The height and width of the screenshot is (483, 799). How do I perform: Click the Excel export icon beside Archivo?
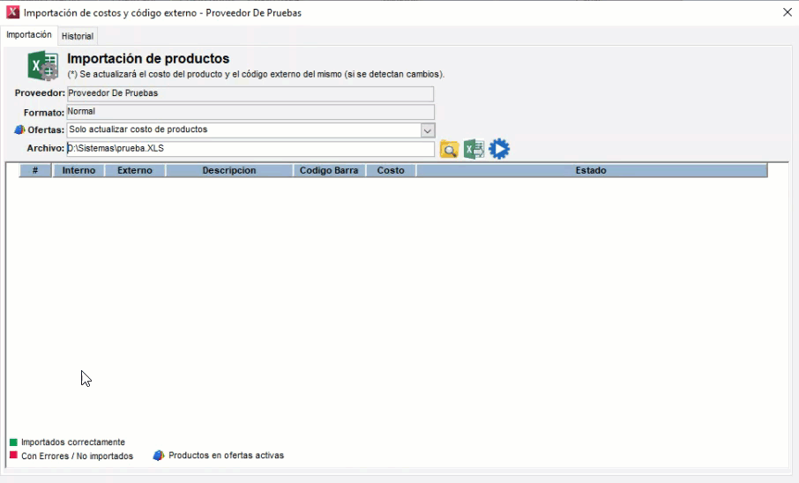(474, 149)
